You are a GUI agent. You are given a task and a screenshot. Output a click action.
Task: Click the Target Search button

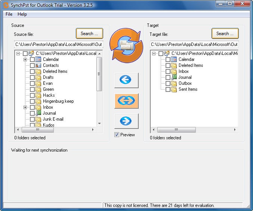click(225, 34)
